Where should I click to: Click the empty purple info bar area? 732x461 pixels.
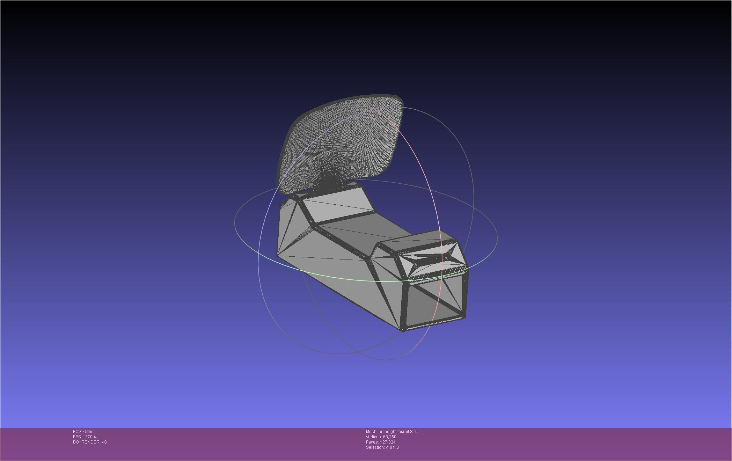559,444
